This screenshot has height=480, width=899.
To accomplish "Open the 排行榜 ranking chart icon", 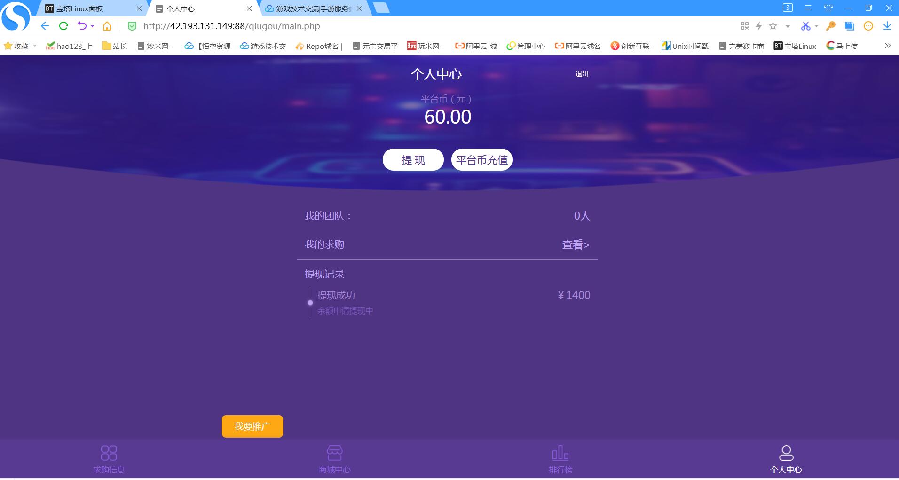I will pos(560,453).
